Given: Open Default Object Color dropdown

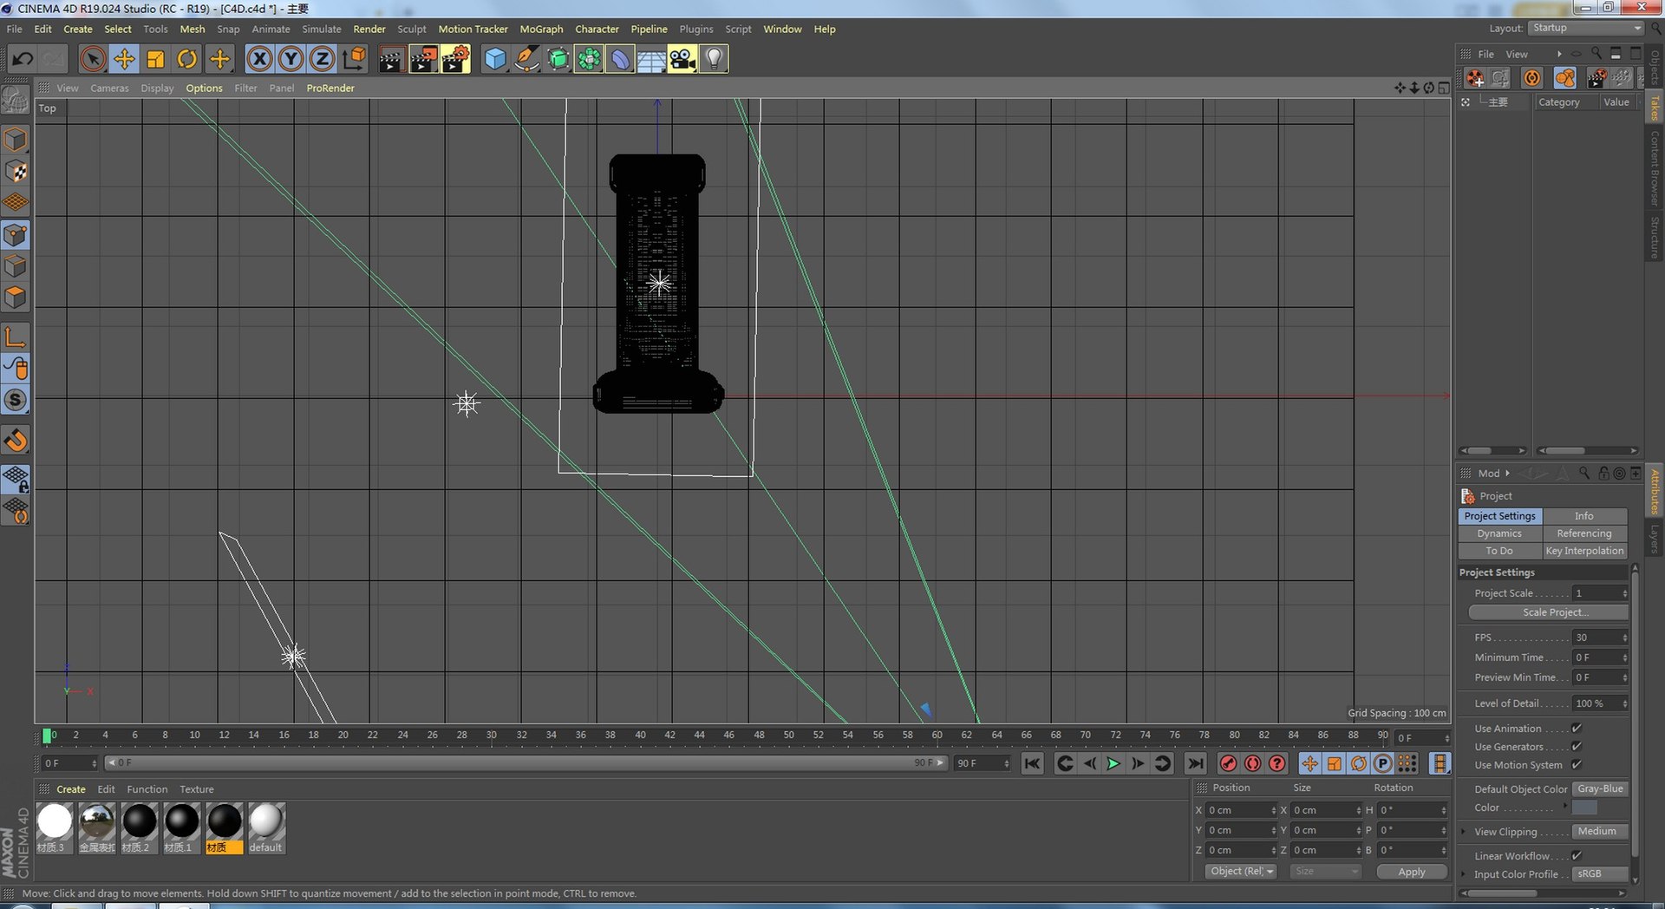Looking at the screenshot, I should click(x=1601, y=789).
